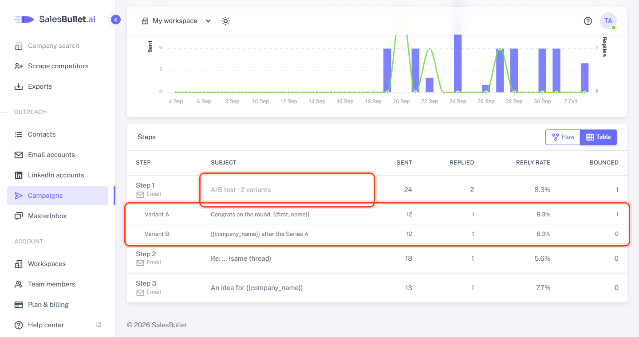Click the REPLY RATE column header
Image resolution: width=639 pixels, height=337 pixels.
[x=533, y=163]
